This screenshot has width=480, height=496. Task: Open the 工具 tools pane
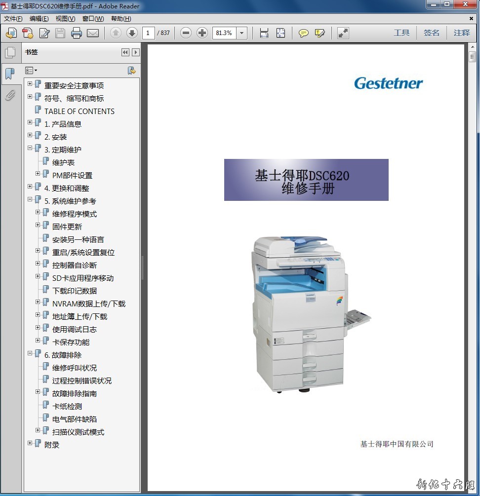click(x=401, y=33)
